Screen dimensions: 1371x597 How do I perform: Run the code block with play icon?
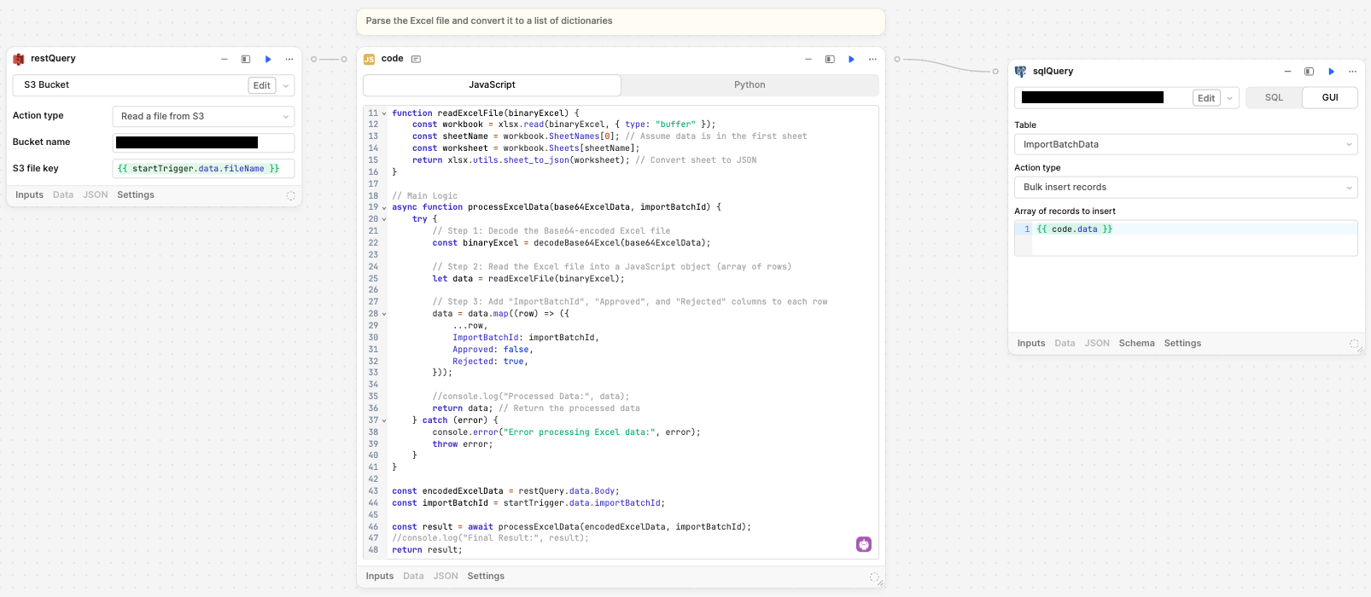click(x=851, y=59)
